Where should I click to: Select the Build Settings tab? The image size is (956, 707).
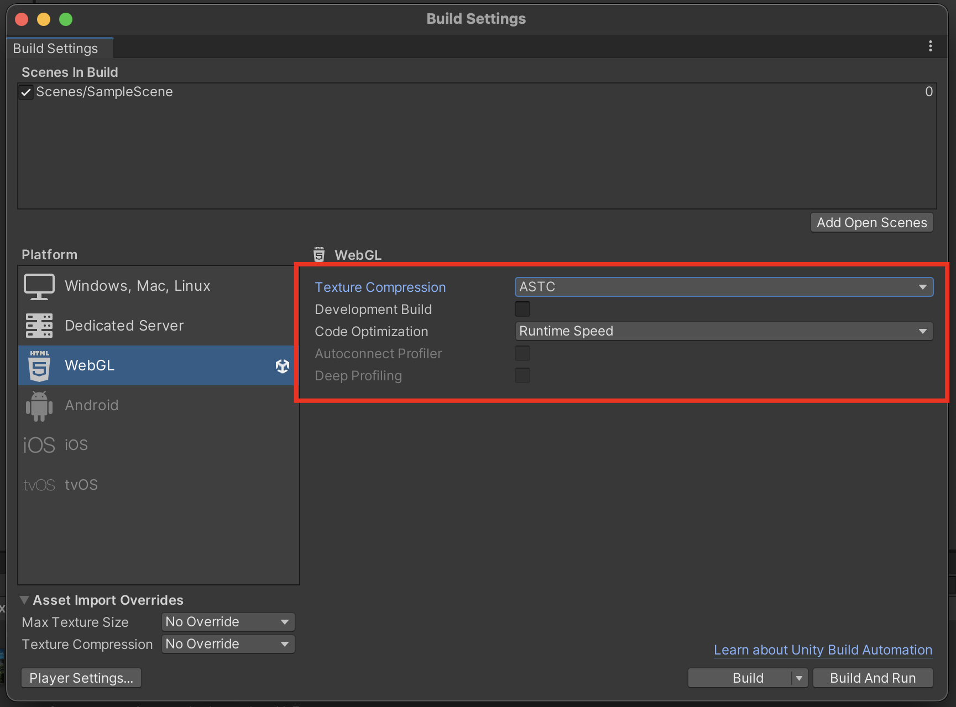(56, 49)
